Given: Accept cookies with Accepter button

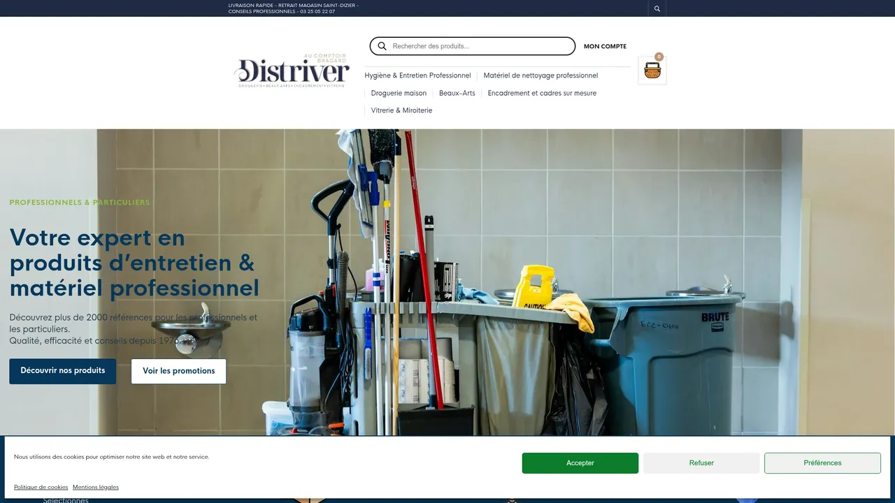Looking at the screenshot, I should (x=580, y=463).
